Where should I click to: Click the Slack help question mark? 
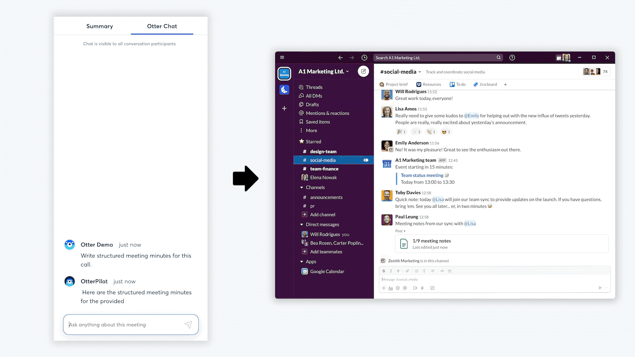tap(512, 57)
